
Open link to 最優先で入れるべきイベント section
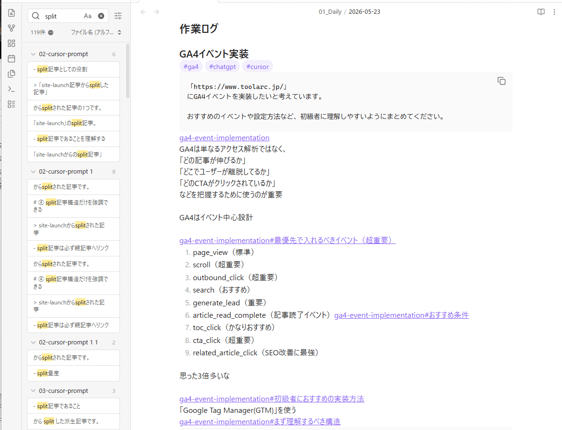[287, 240]
